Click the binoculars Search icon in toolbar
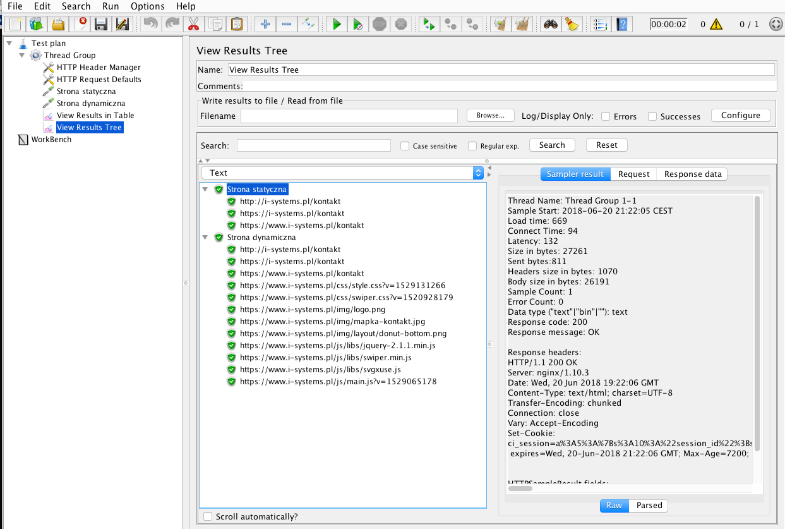Screen dimensions: 785x529 pyautogui.click(x=550, y=25)
